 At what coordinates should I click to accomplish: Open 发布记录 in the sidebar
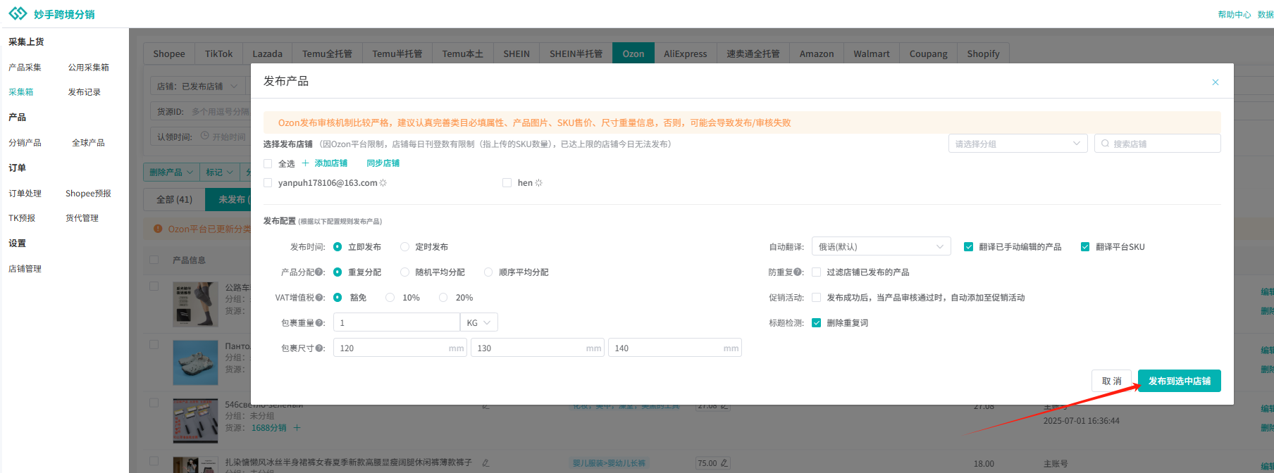pos(85,92)
